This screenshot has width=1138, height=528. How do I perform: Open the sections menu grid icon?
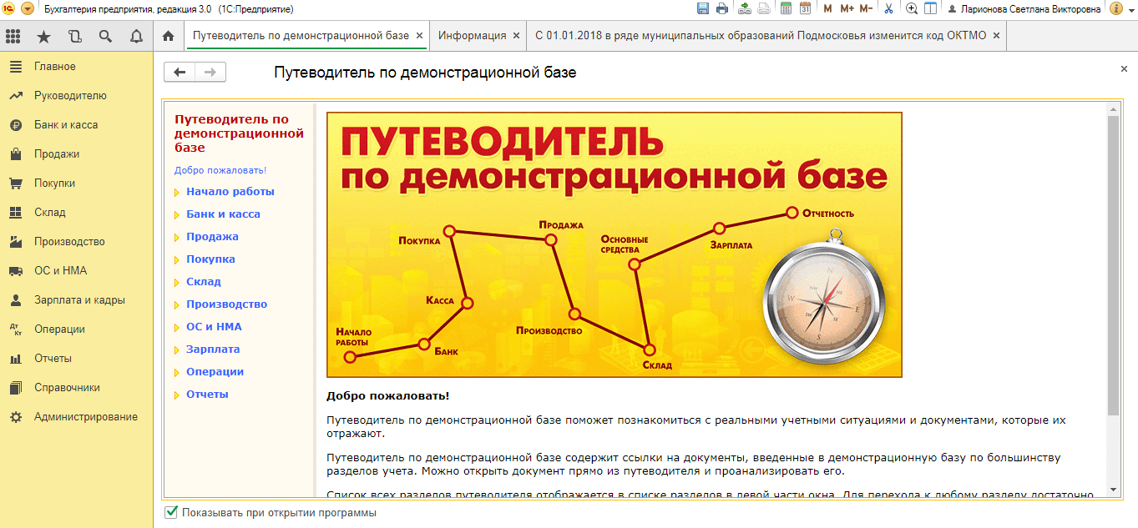pos(13,36)
